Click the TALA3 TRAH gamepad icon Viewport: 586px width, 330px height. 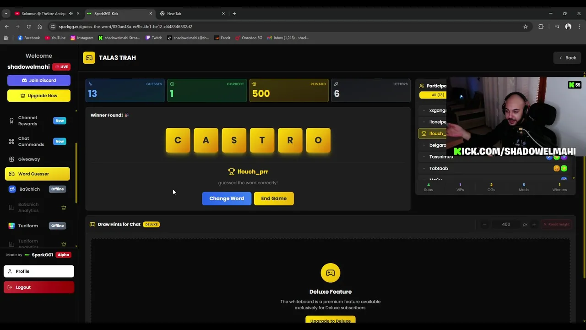click(89, 58)
